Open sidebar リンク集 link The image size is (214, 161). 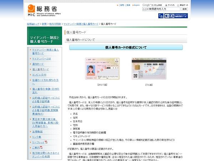point(37,137)
